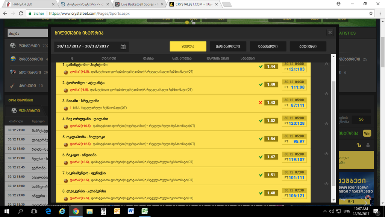Screen dimensions: 385x217
Task: Open Word from the taskbar
Action: tap(130, 211)
